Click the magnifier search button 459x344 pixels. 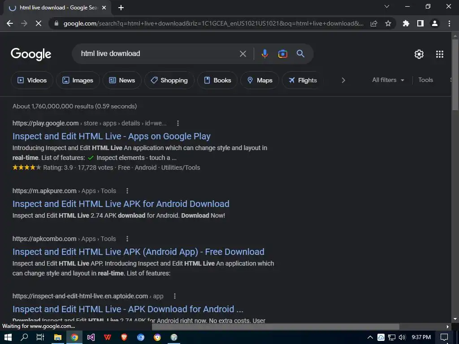pos(300,54)
